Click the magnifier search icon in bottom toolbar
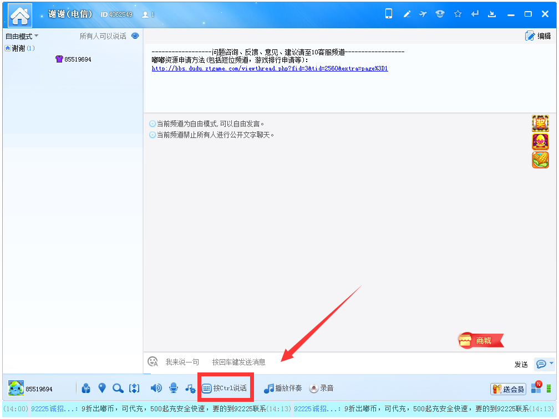Viewport: 559px width, 419px height. 118,389
